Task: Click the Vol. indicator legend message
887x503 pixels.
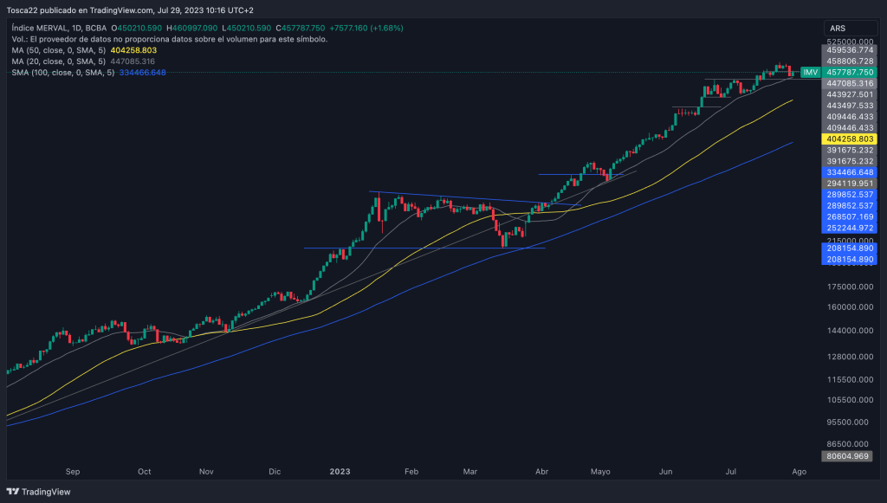Action: (169, 40)
